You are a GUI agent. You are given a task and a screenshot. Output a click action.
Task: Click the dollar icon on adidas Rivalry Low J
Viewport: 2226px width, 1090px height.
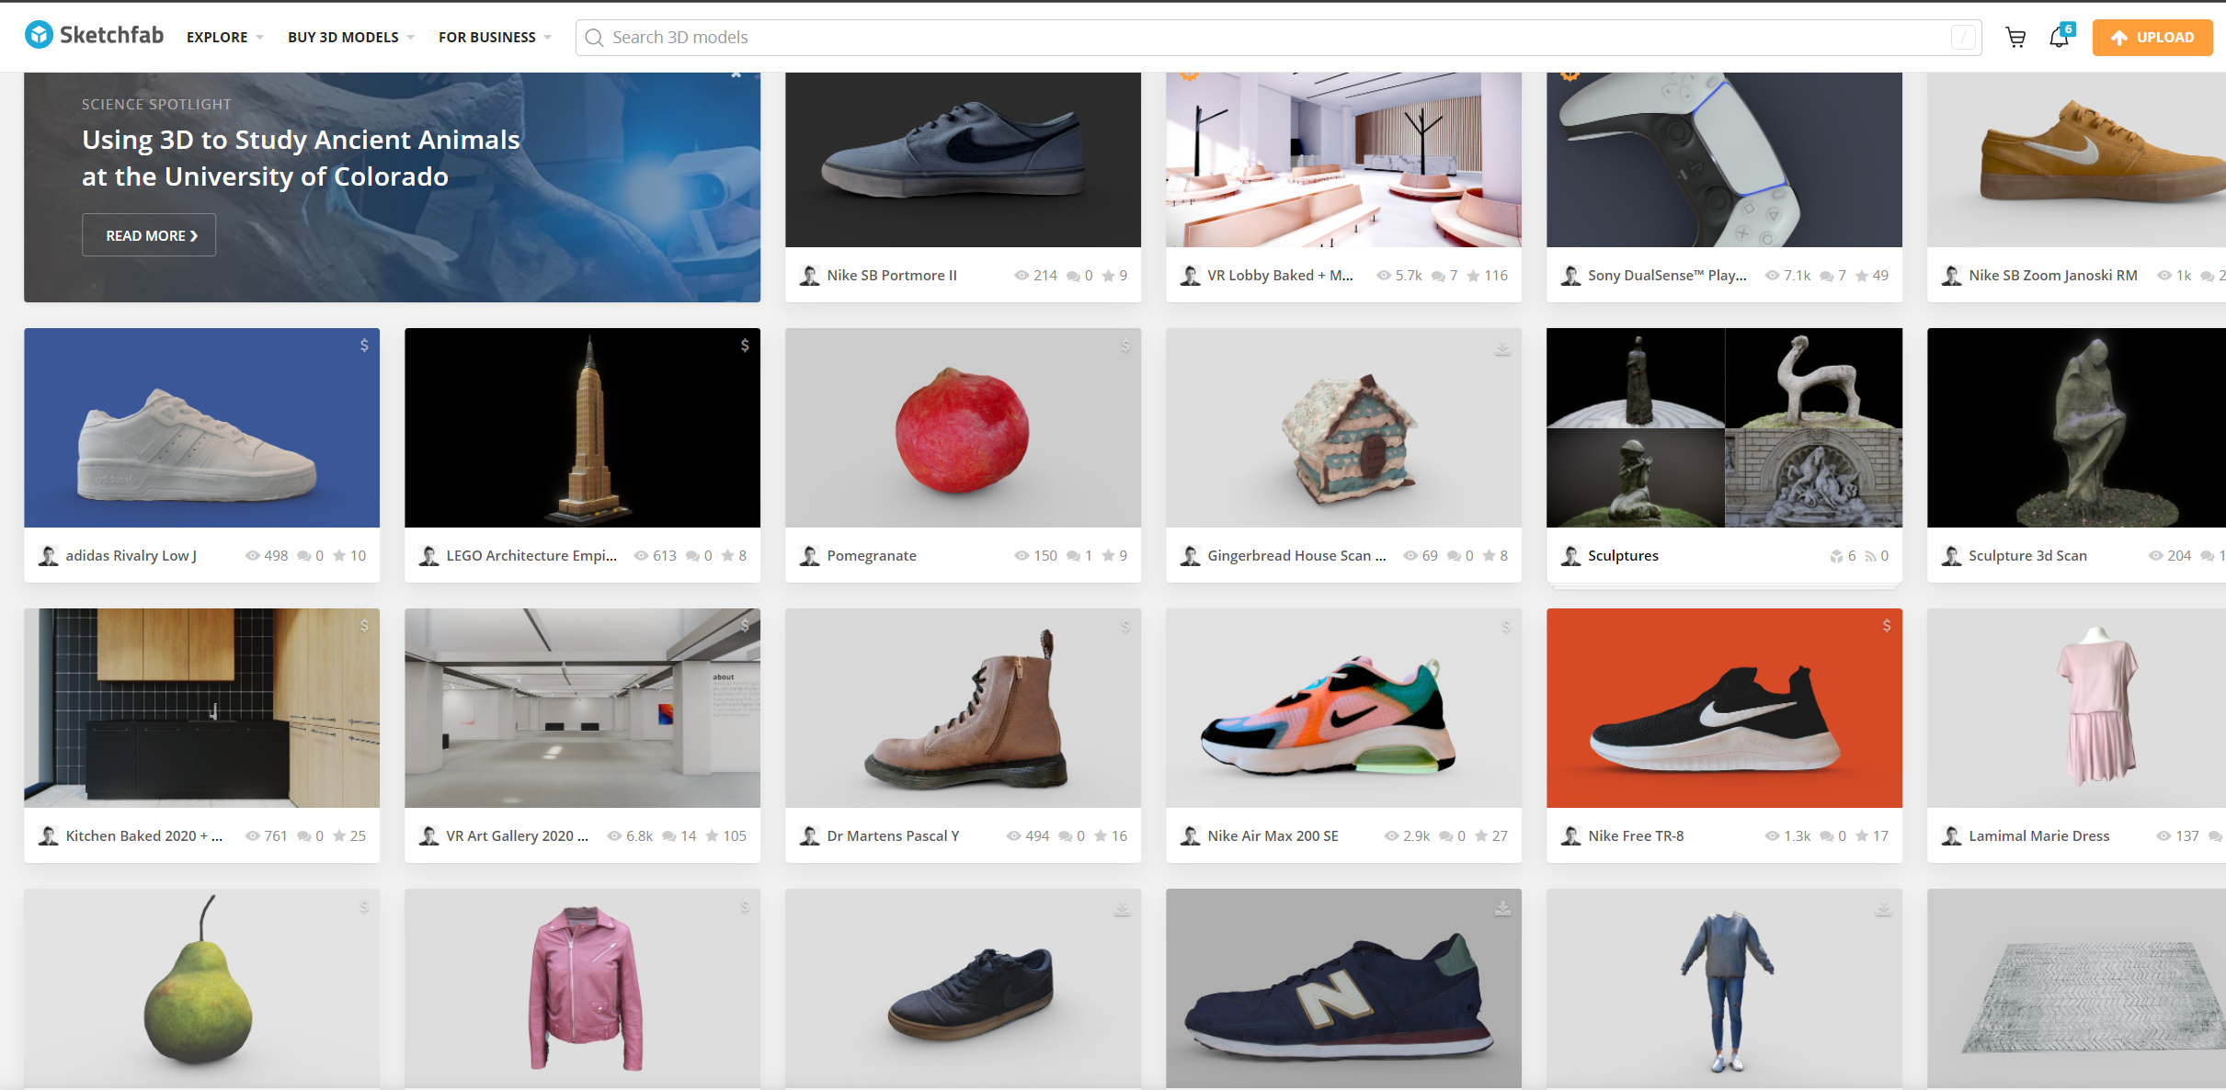(364, 346)
